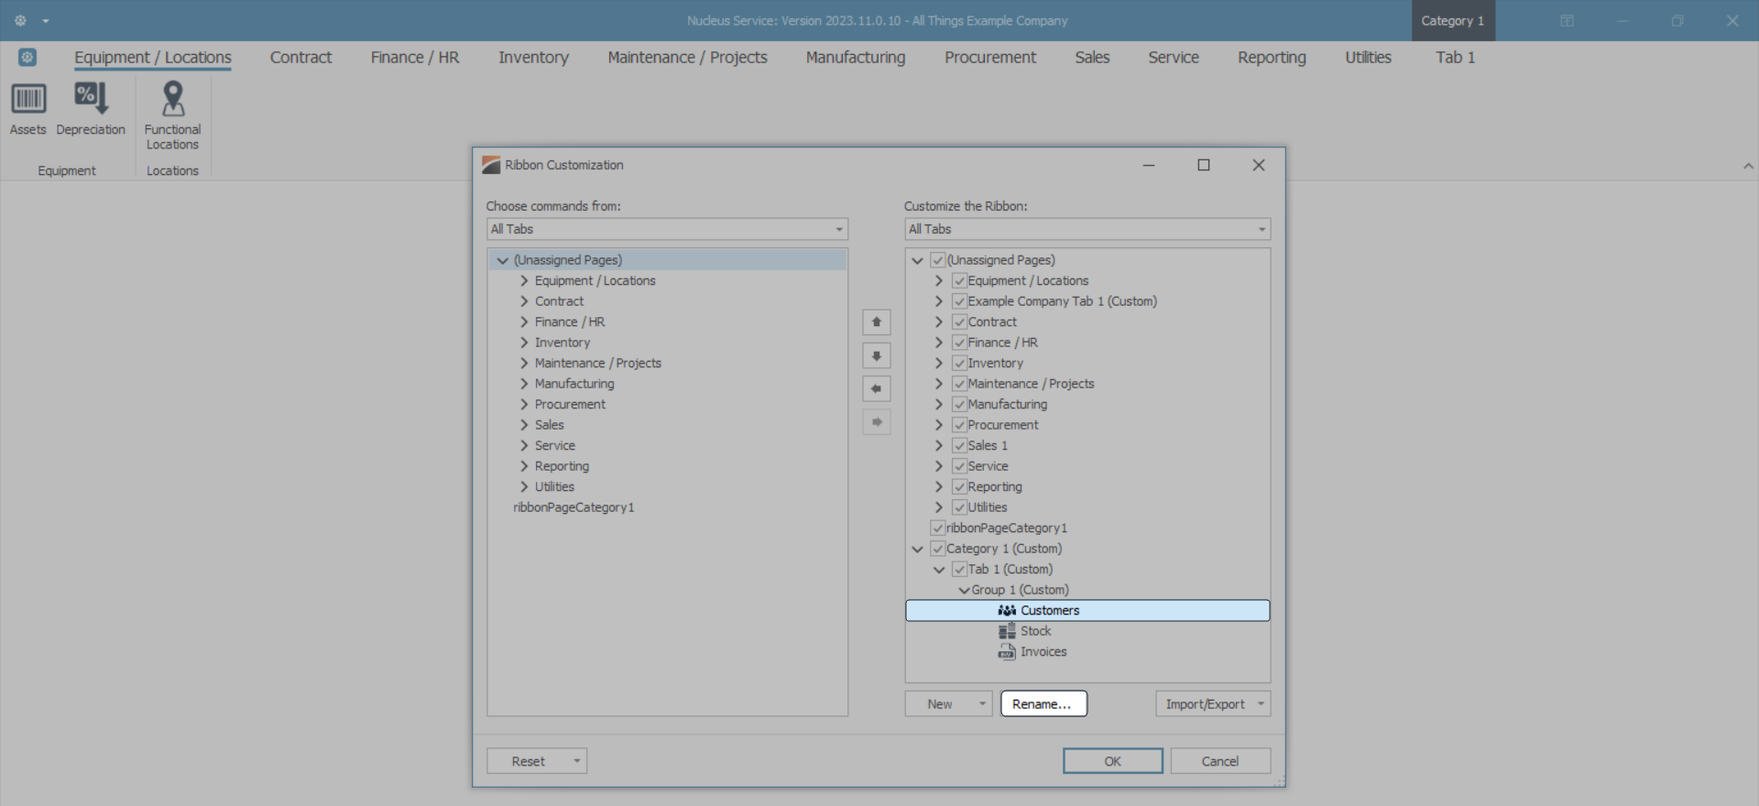Uncheck the ribbonPageCategory1 checkbox in right tree

pyautogui.click(x=938, y=528)
